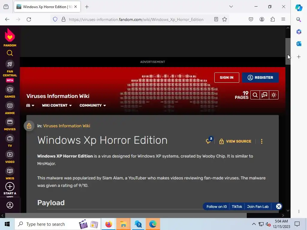Click the SIGN IN button

click(227, 78)
